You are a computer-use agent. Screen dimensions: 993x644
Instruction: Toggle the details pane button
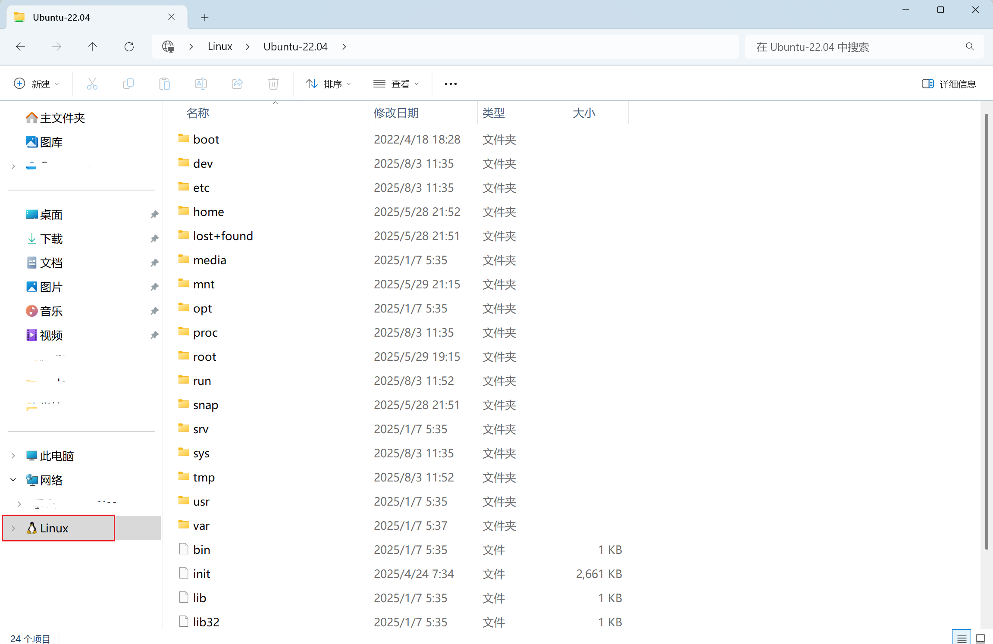point(949,84)
